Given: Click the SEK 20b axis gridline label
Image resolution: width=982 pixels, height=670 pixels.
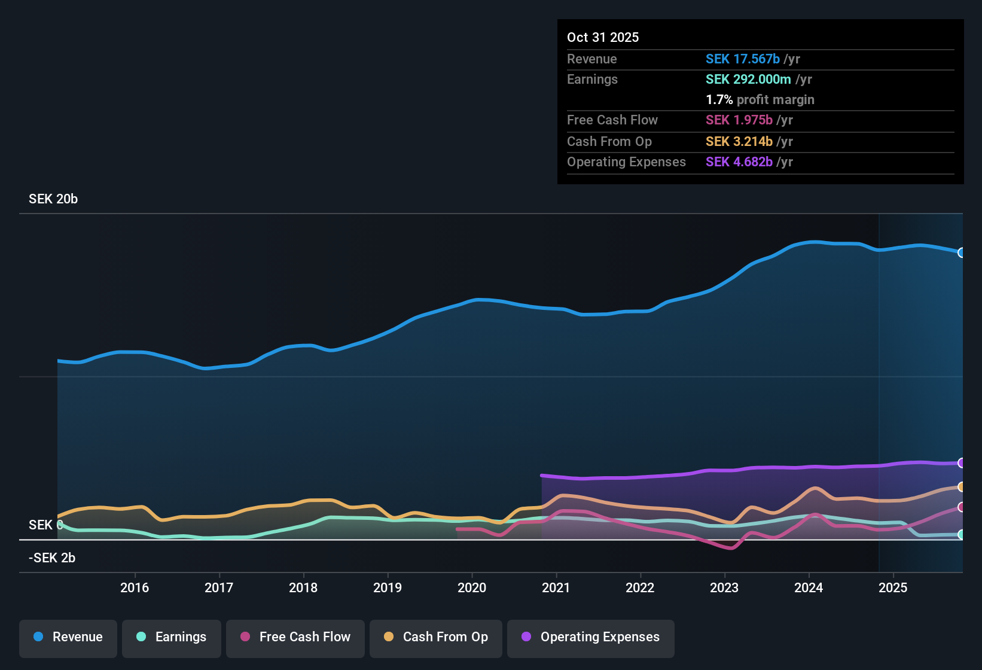Looking at the screenshot, I should (52, 199).
